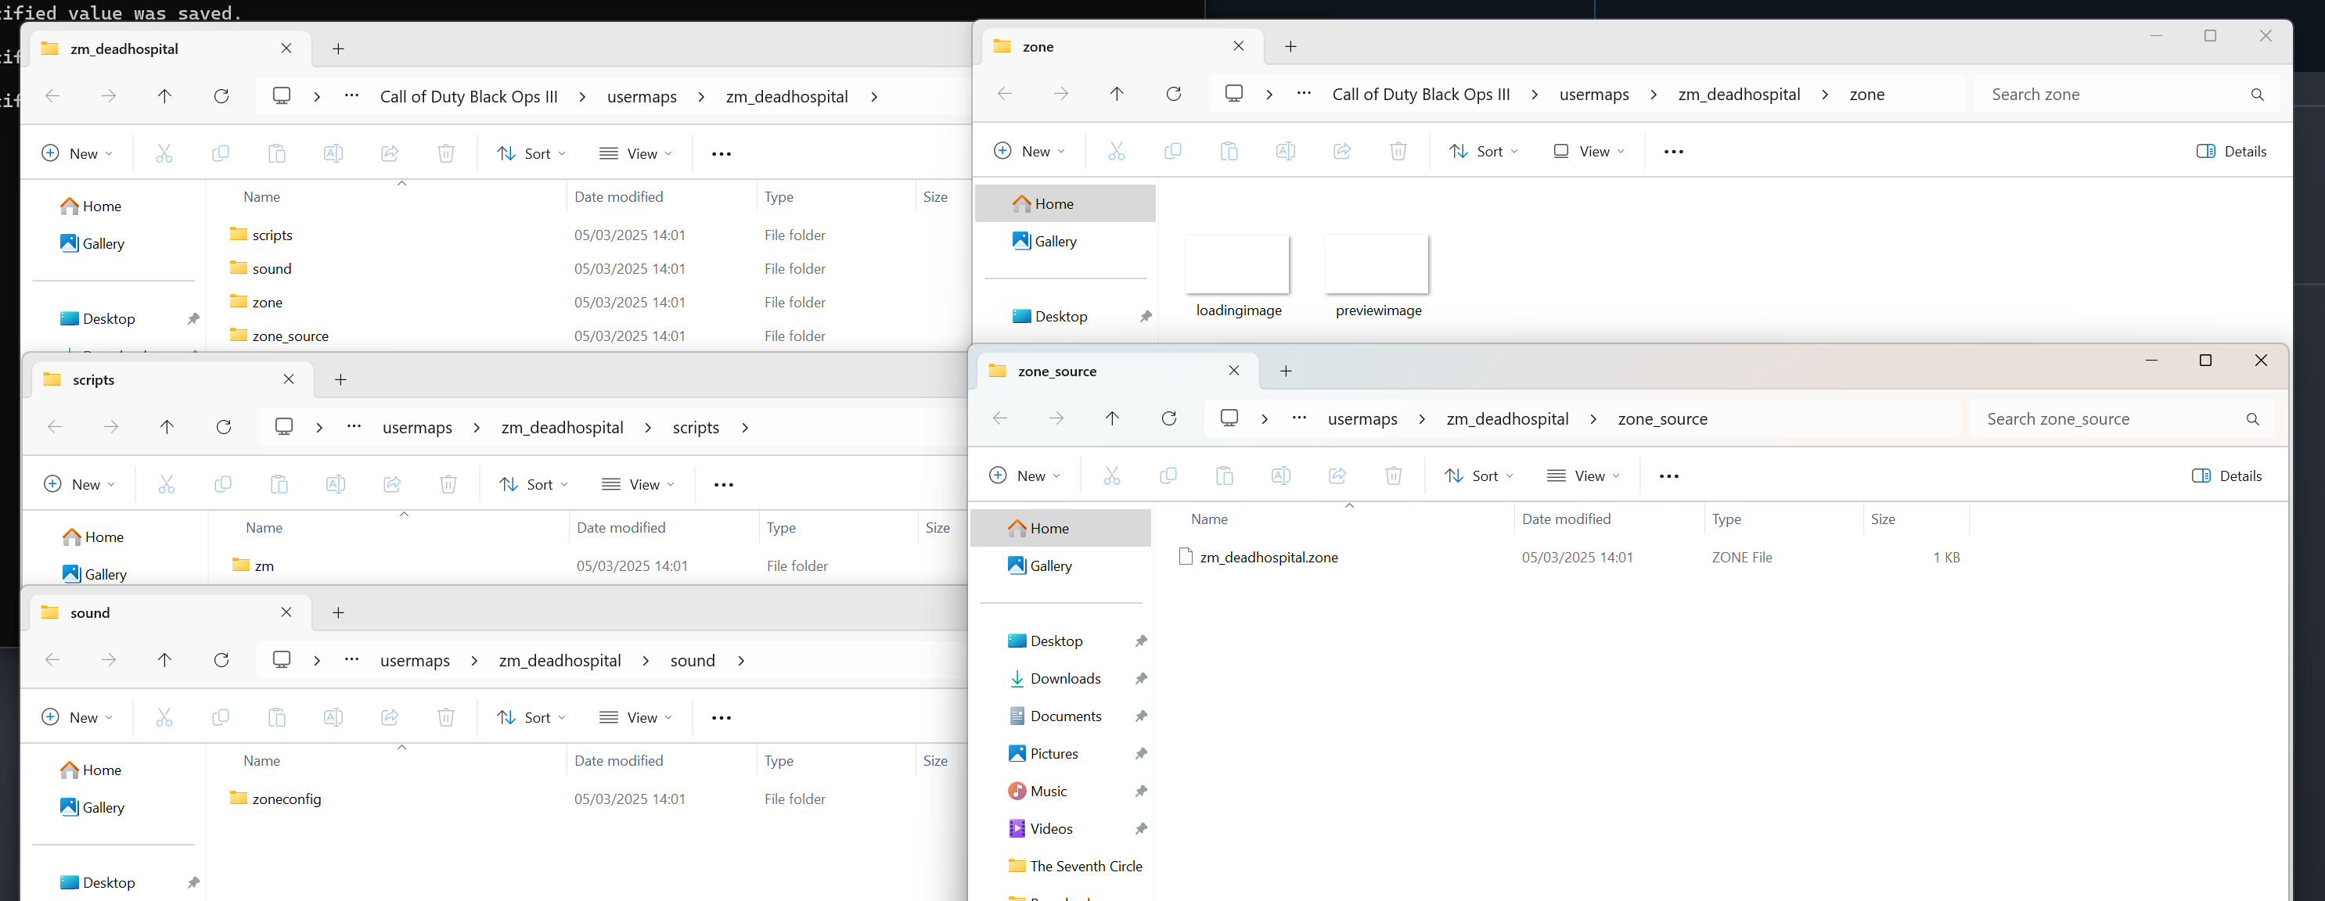Click the Paste icon in zm_deadhospital window

277,153
